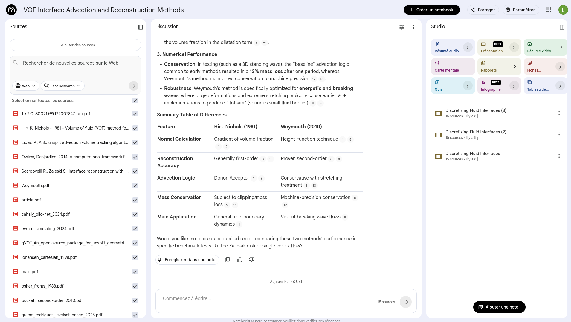571x322 pixels.
Task: Expand Quiz options chevron
Action: click(x=468, y=86)
